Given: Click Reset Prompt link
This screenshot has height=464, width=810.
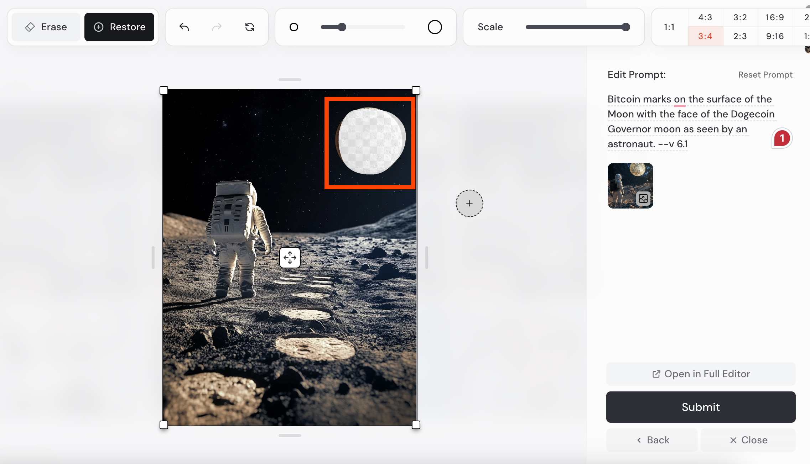Looking at the screenshot, I should [x=765, y=75].
